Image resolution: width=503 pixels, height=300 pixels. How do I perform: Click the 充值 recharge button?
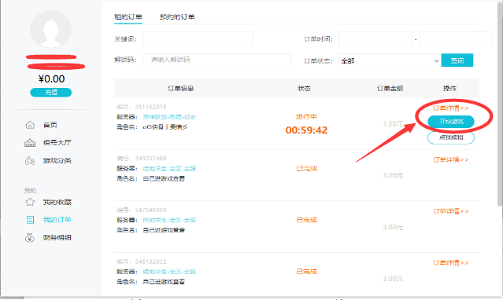pos(50,93)
